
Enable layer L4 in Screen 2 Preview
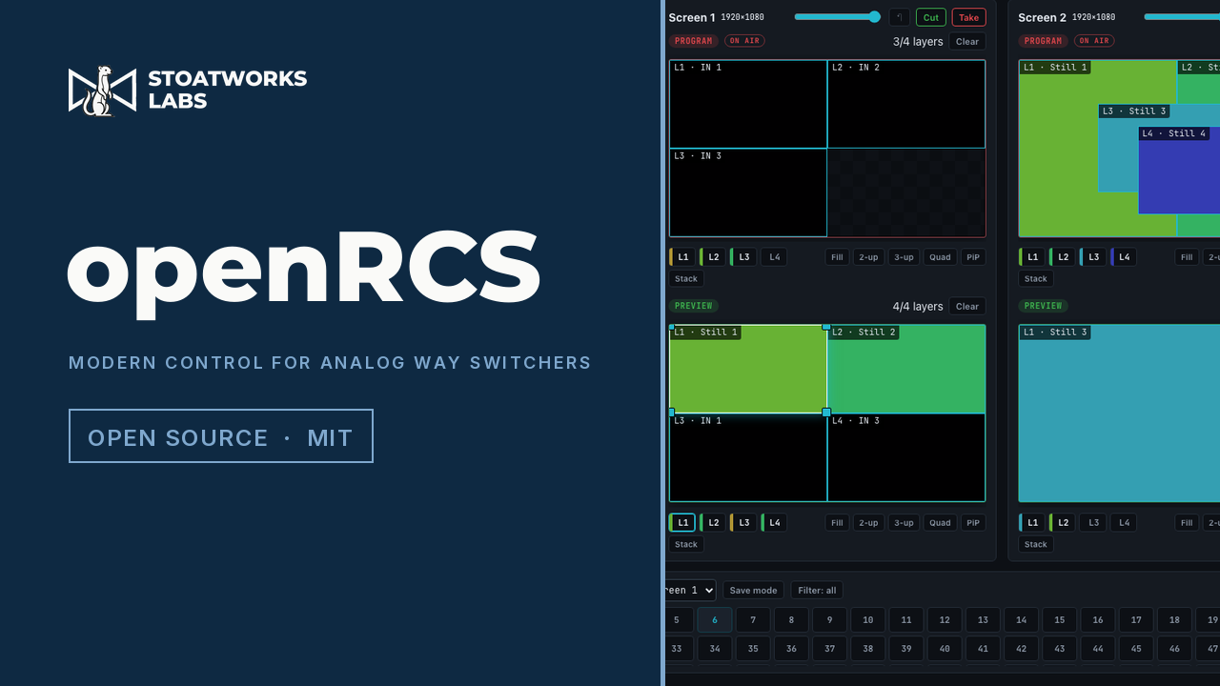pos(1124,523)
